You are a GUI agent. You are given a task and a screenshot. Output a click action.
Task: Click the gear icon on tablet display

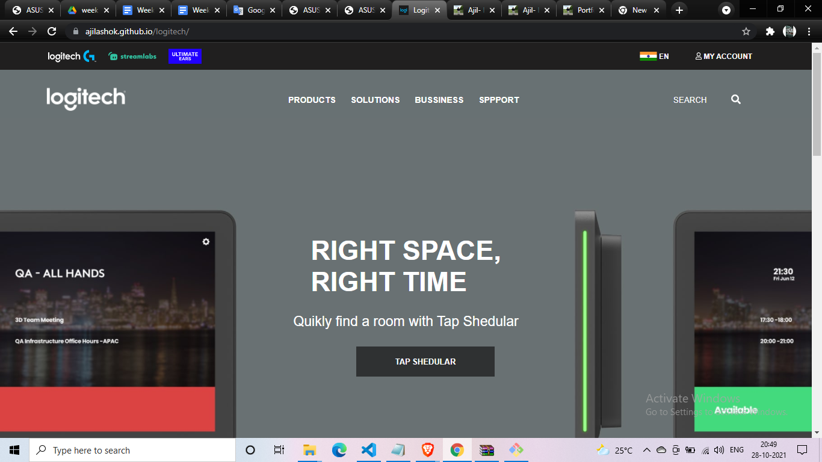[206, 241]
